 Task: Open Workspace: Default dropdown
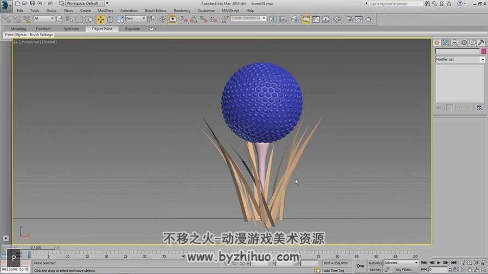pyautogui.click(x=85, y=3)
